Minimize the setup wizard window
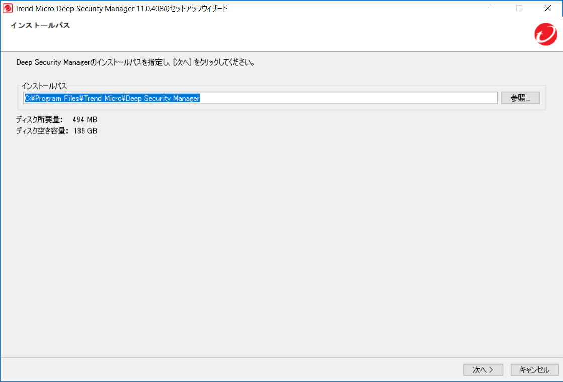The height and width of the screenshot is (382, 563). point(491,8)
